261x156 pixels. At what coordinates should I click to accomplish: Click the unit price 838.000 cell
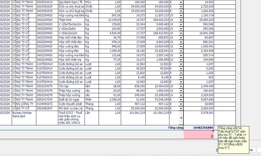pyautogui.click(x=133, y=86)
